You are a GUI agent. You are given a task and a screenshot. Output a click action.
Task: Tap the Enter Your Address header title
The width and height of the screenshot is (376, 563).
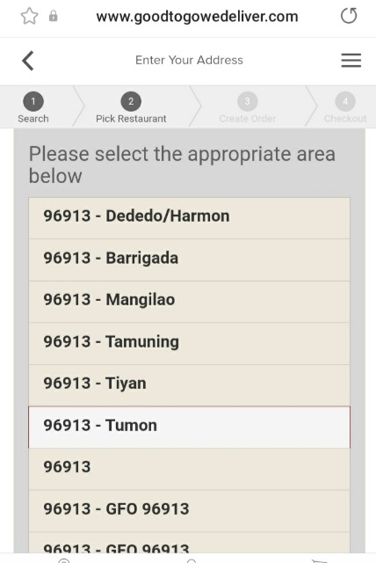189,60
